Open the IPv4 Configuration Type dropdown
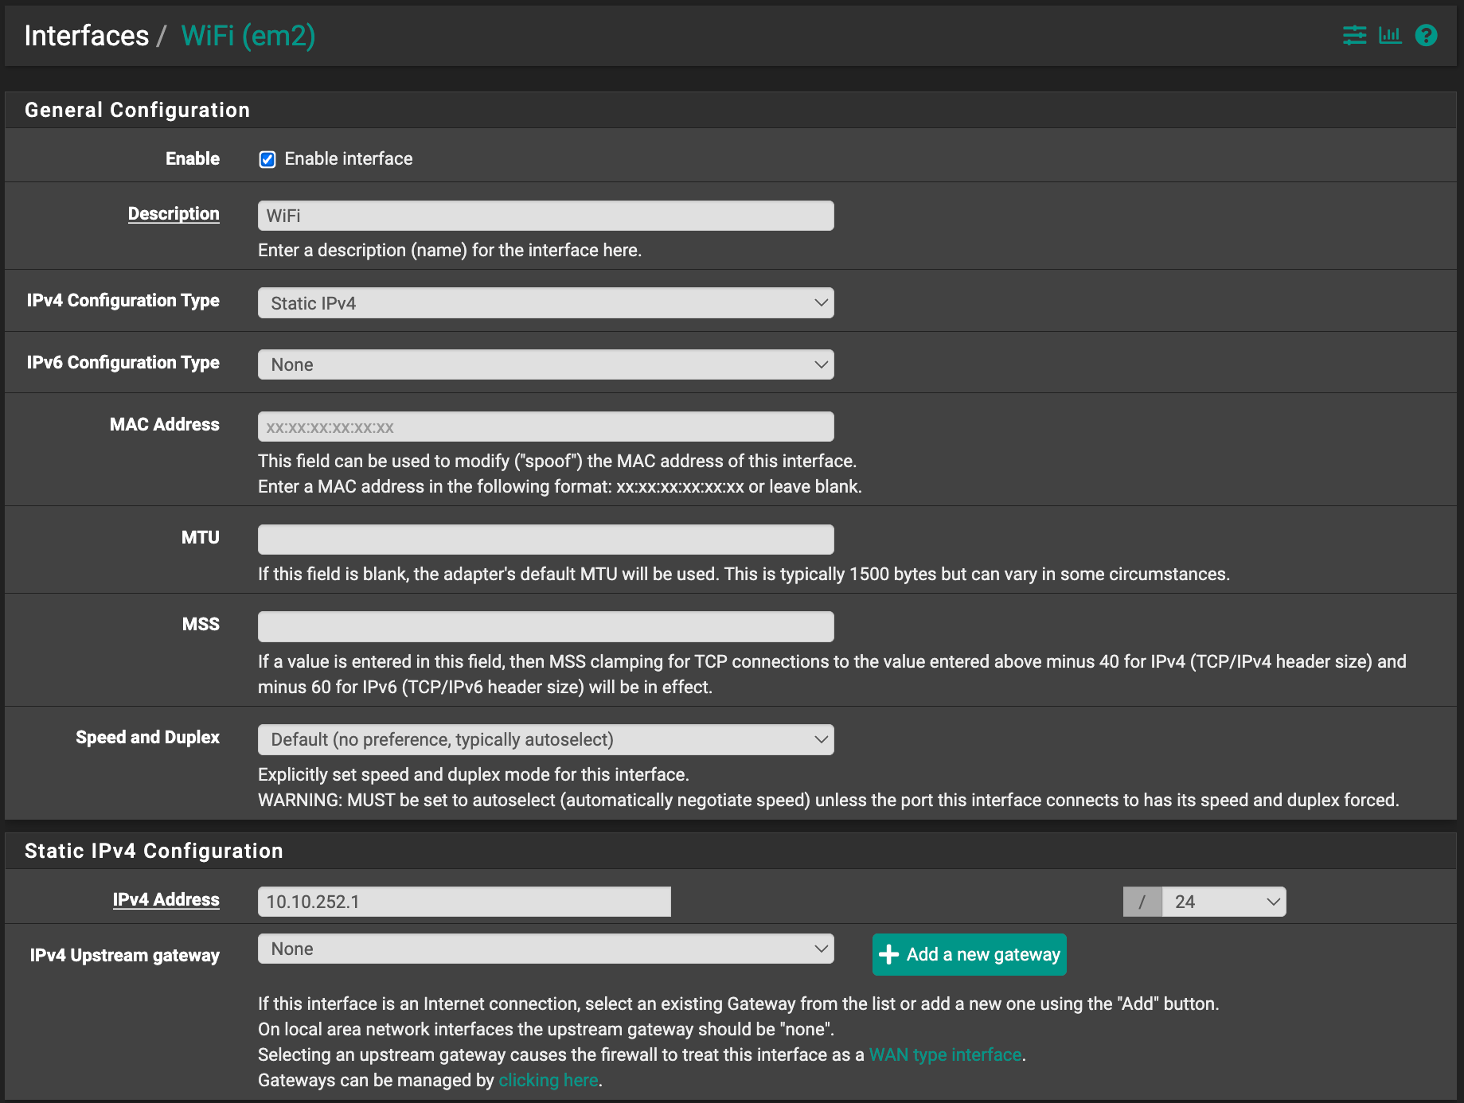This screenshot has height=1103, width=1464. [545, 302]
